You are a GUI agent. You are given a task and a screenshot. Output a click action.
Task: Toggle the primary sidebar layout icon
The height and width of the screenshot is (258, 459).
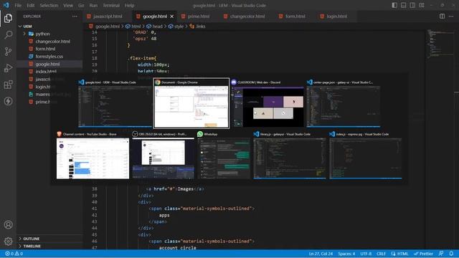394,5
